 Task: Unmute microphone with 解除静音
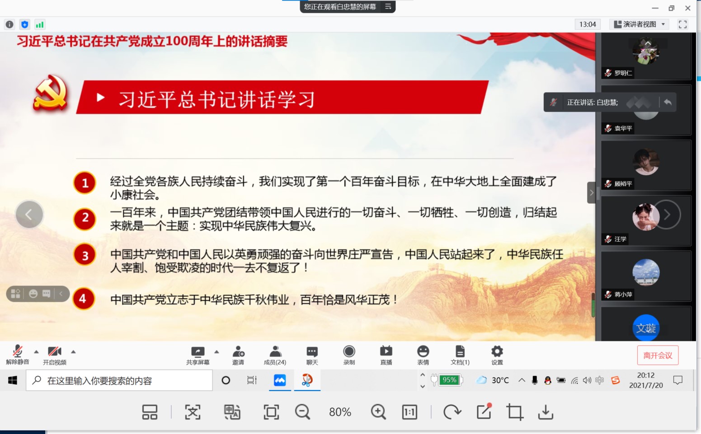tap(18, 352)
